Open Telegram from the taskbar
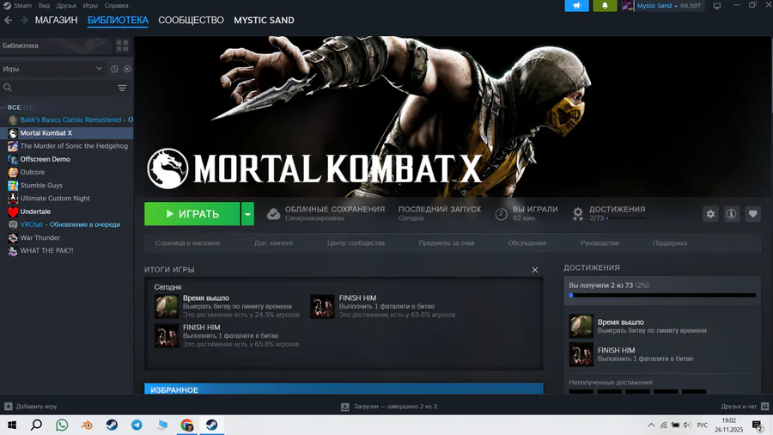This screenshot has height=435, width=773. pyautogui.click(x=137, y=425)
